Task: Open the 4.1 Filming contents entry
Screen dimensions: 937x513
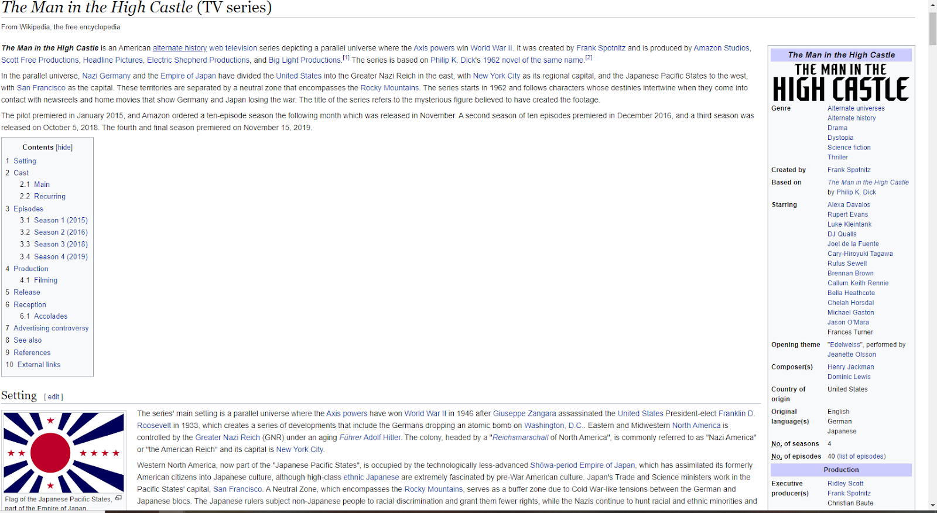Action: pos(45,281)
